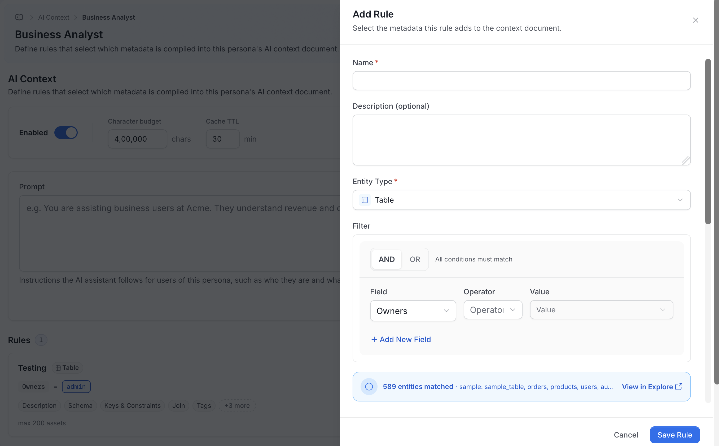Click the Owners label in Testing rule
The width and height of the screenshot is (719, 446).
tap(33, 386)
